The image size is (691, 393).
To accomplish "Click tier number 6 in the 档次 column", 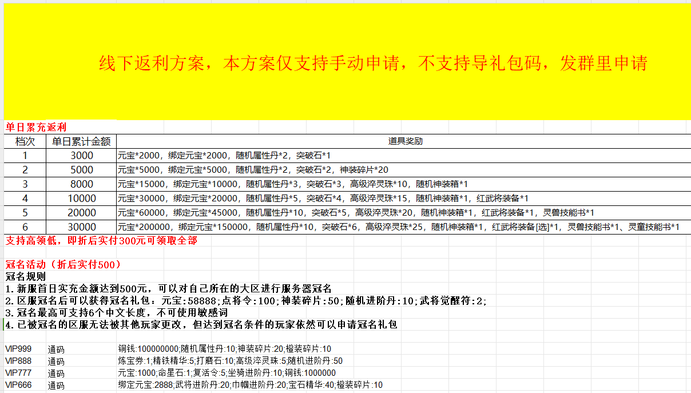I will click(25, 227).
